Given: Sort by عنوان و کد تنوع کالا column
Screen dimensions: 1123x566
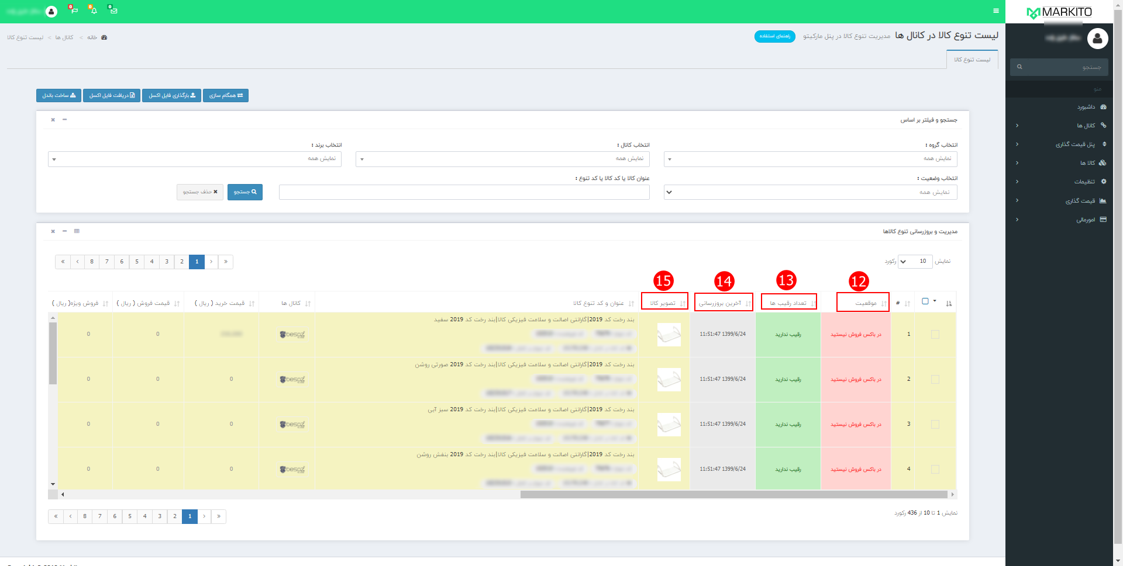Looking at the screenshot, I should (x=631, y=304).
